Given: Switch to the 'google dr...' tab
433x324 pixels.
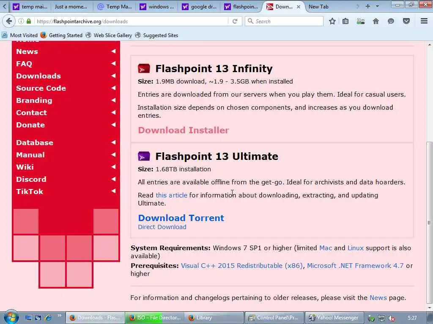Looking at the screenshot, I should 200,7.
